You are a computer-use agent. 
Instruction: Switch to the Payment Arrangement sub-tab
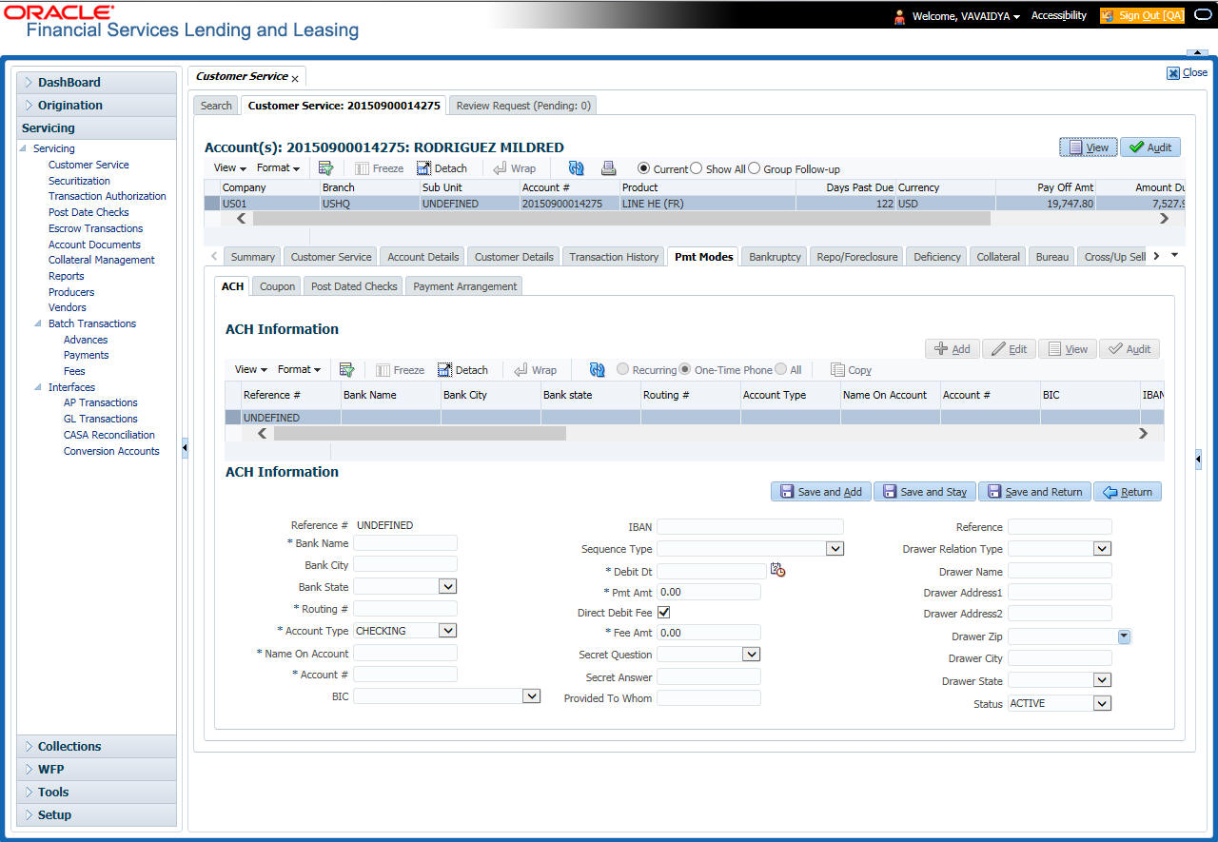(x=464, y=286)
